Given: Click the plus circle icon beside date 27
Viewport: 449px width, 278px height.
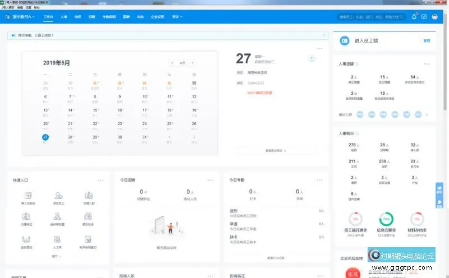Looking at the screenshot, I should point(311,58).
